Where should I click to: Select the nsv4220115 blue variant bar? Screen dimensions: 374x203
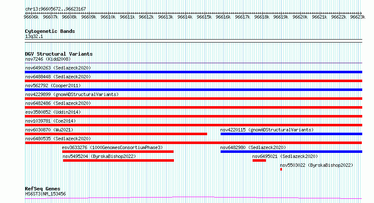click(291, 134)
